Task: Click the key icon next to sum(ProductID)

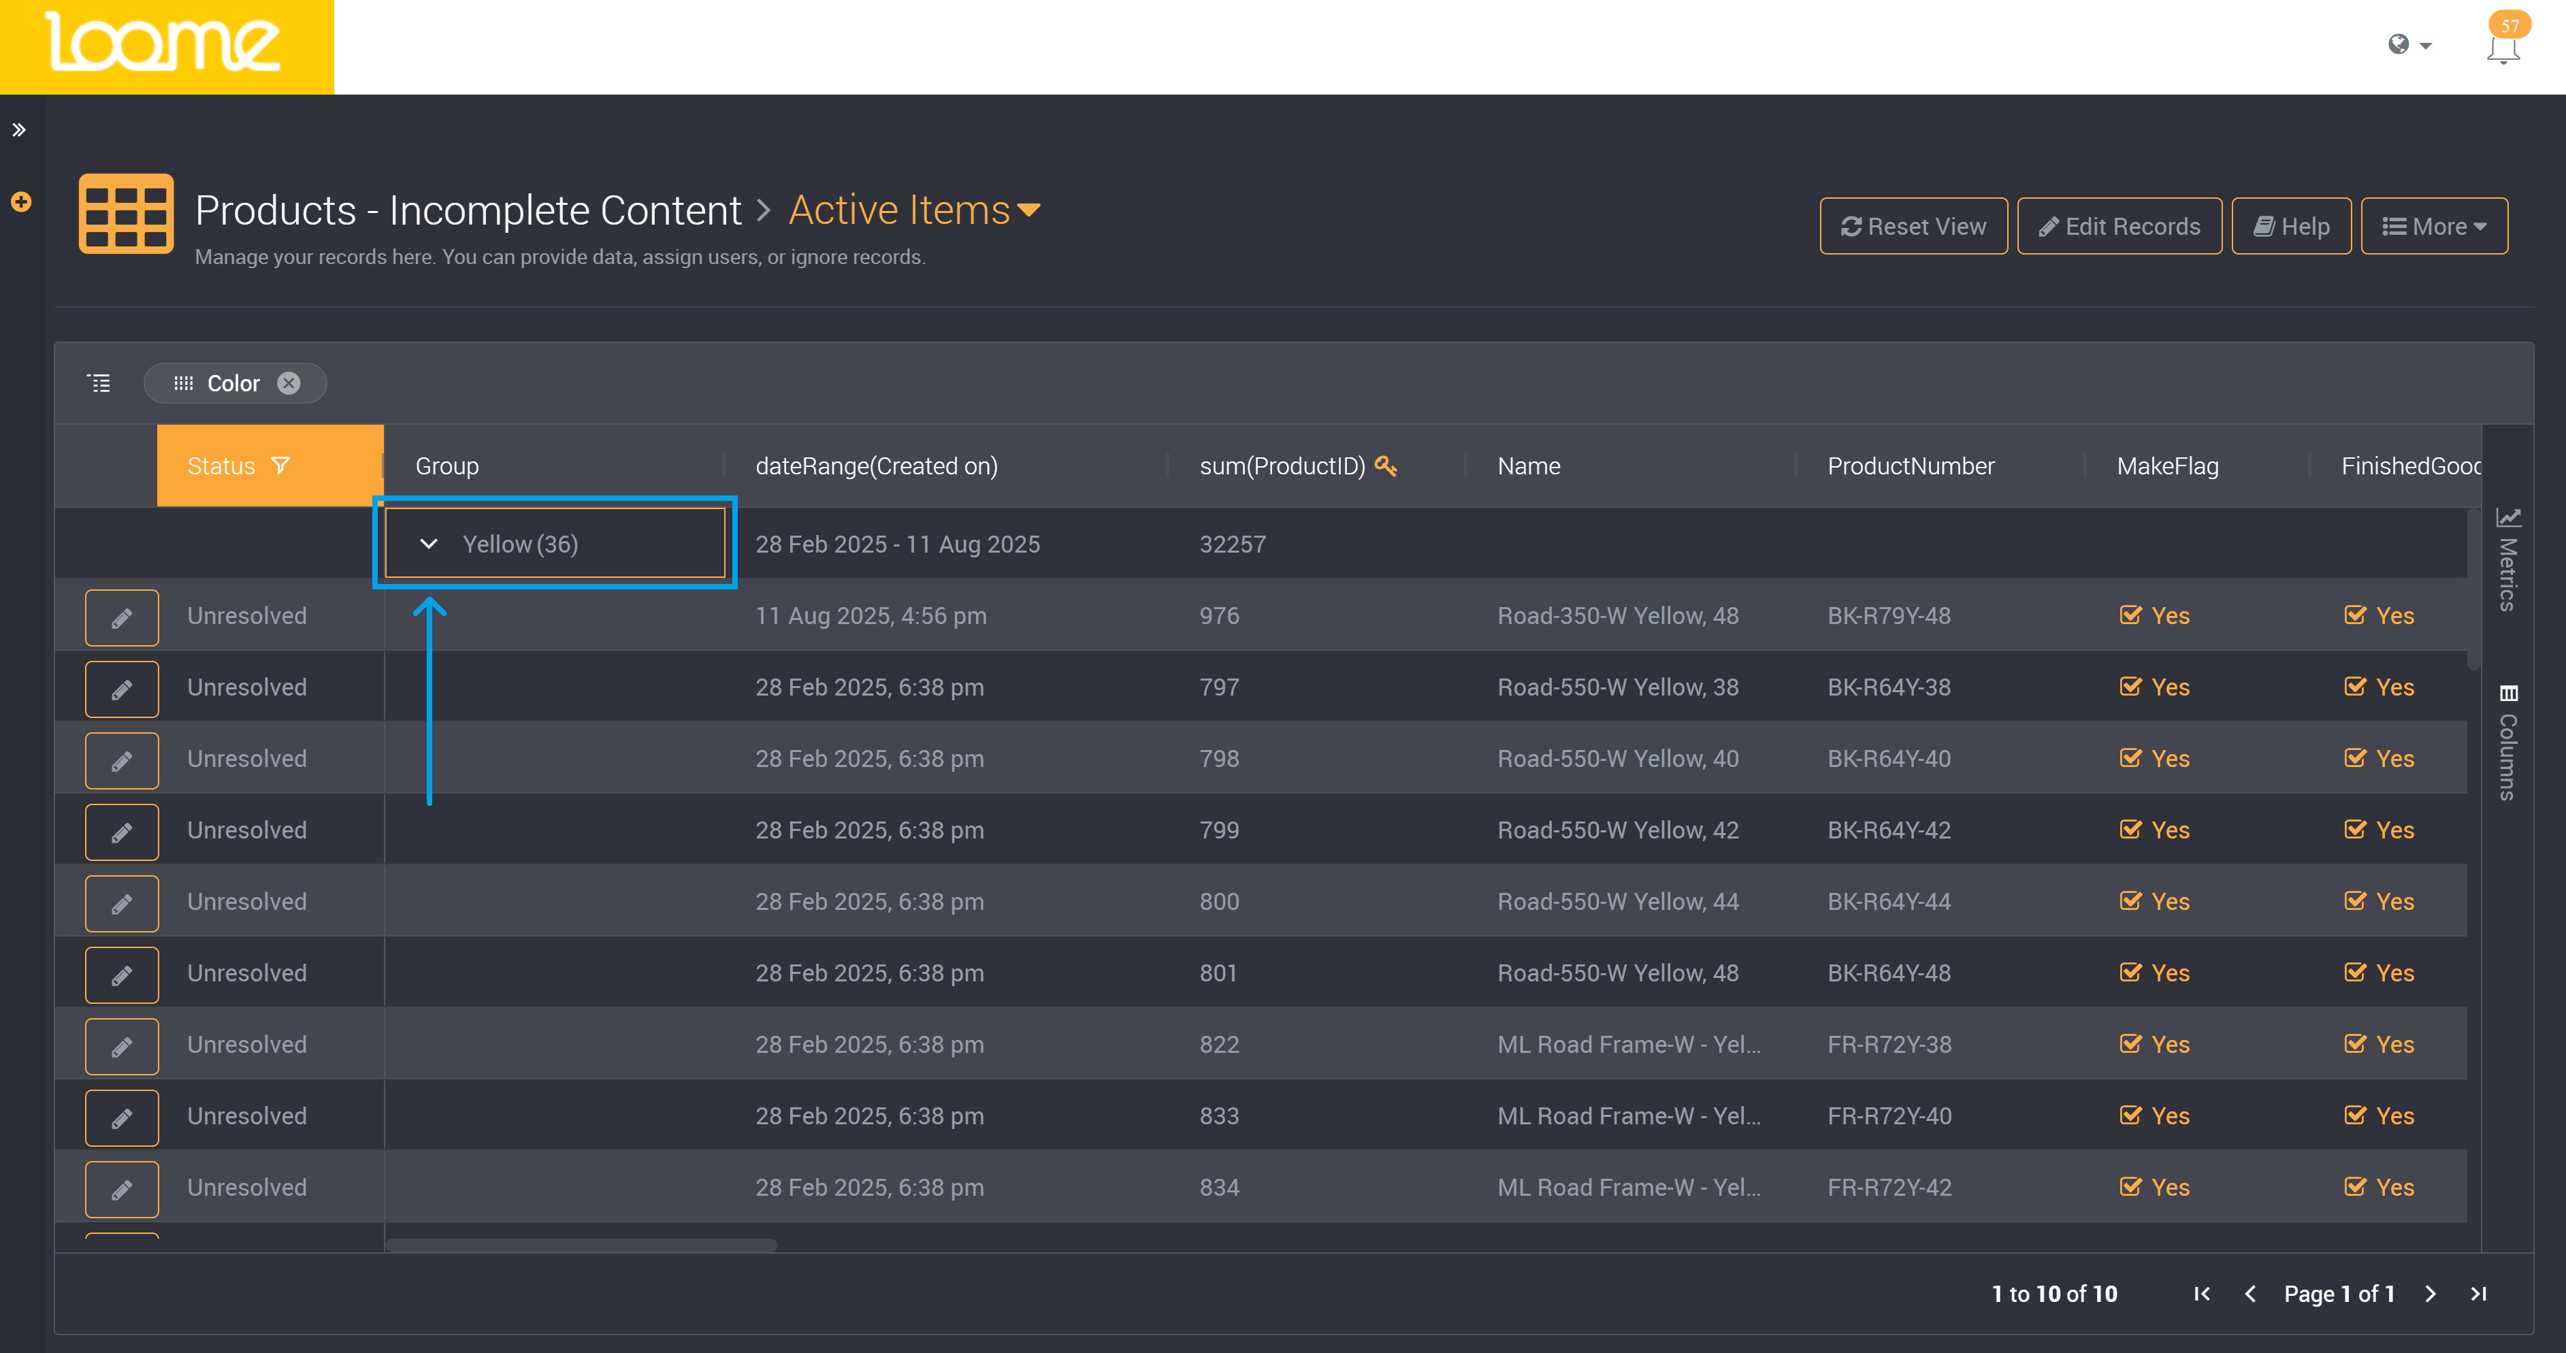Action: [x=1386, y=466]
